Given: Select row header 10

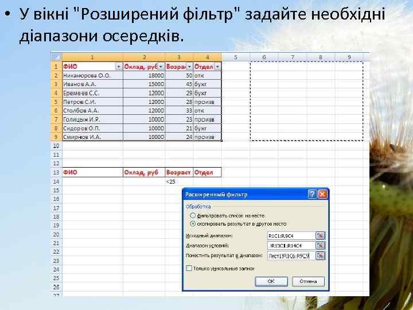Looking at the screenshot, I should click(x=56, y=146).
